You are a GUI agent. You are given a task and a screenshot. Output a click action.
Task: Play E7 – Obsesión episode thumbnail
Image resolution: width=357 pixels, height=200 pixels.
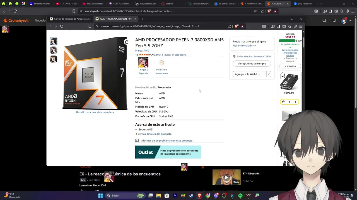click(226, 177)
